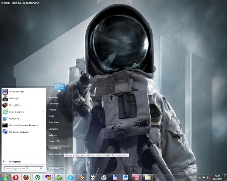227x181 pixels.
Task: Open Firefox from the taskbar
Action: pyautogui.click(x=26, y=177)
